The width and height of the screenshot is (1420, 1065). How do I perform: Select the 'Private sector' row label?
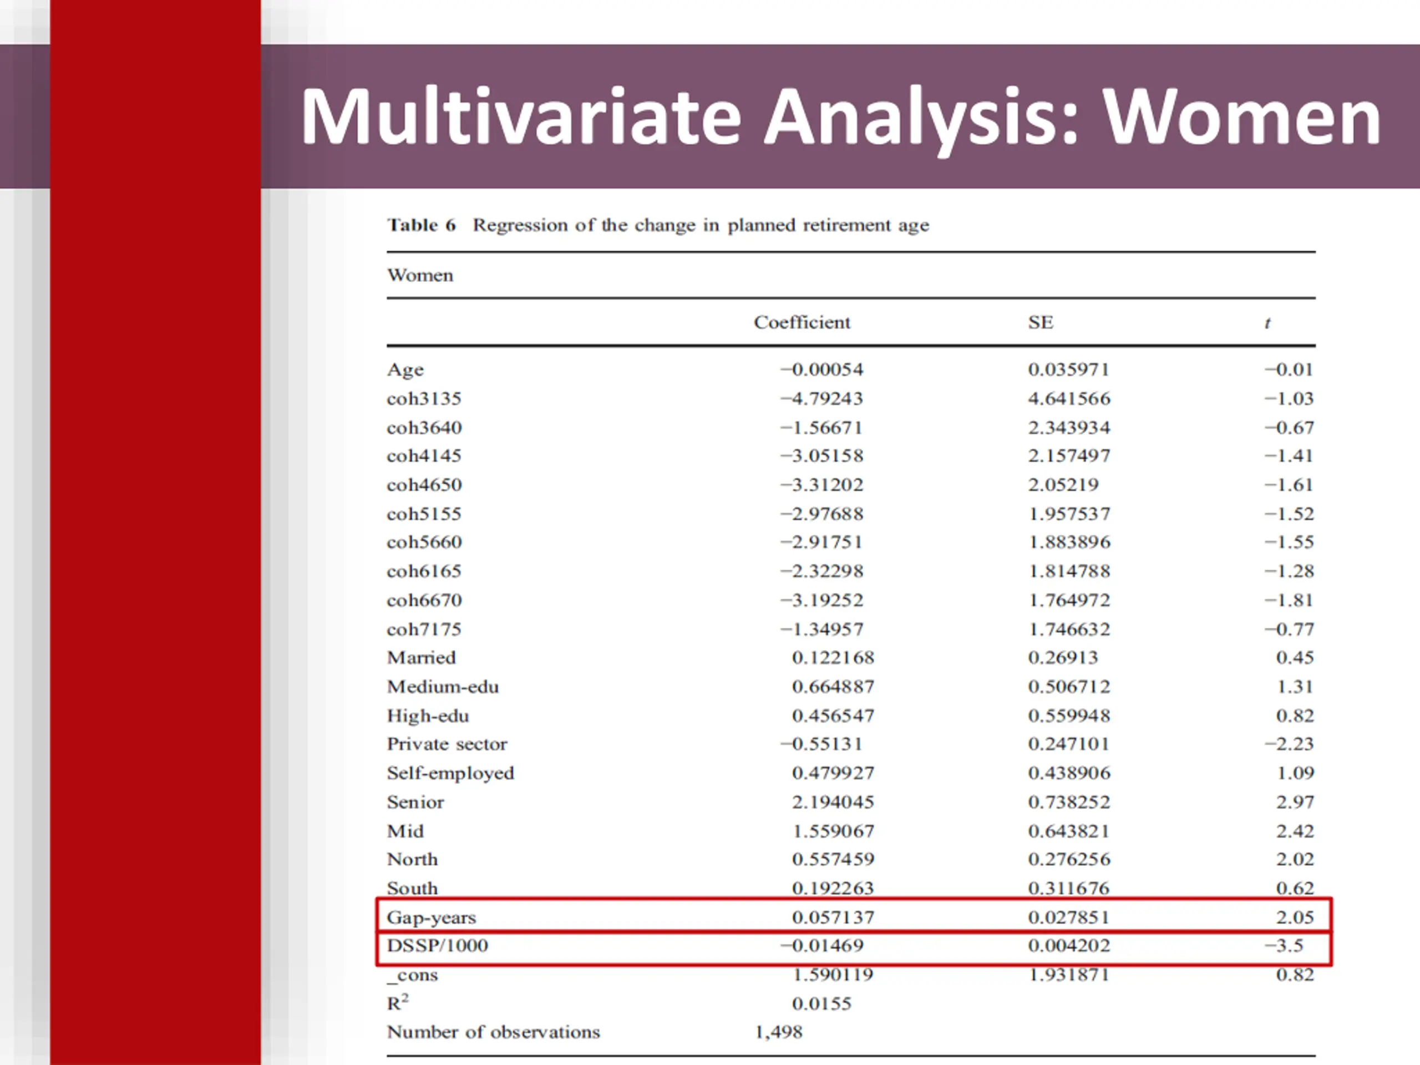pos(447,744)
